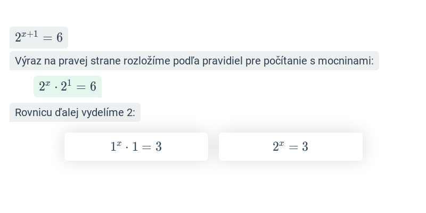
Task: Click the sentence starting with 'Výraz na pravej strane'
Action: tap(194, 61)
